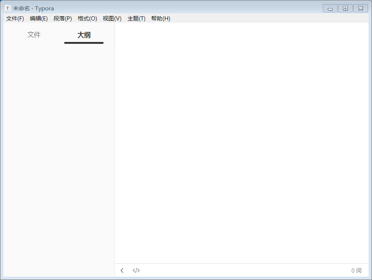Click the left-pointing arrow beside the </> icon
372x280 pixels.
(122, 270)
